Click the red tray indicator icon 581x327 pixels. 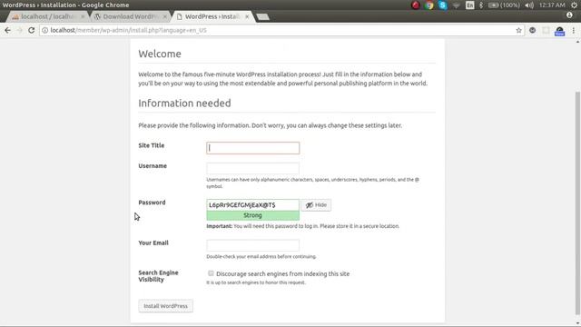point(416,5)
